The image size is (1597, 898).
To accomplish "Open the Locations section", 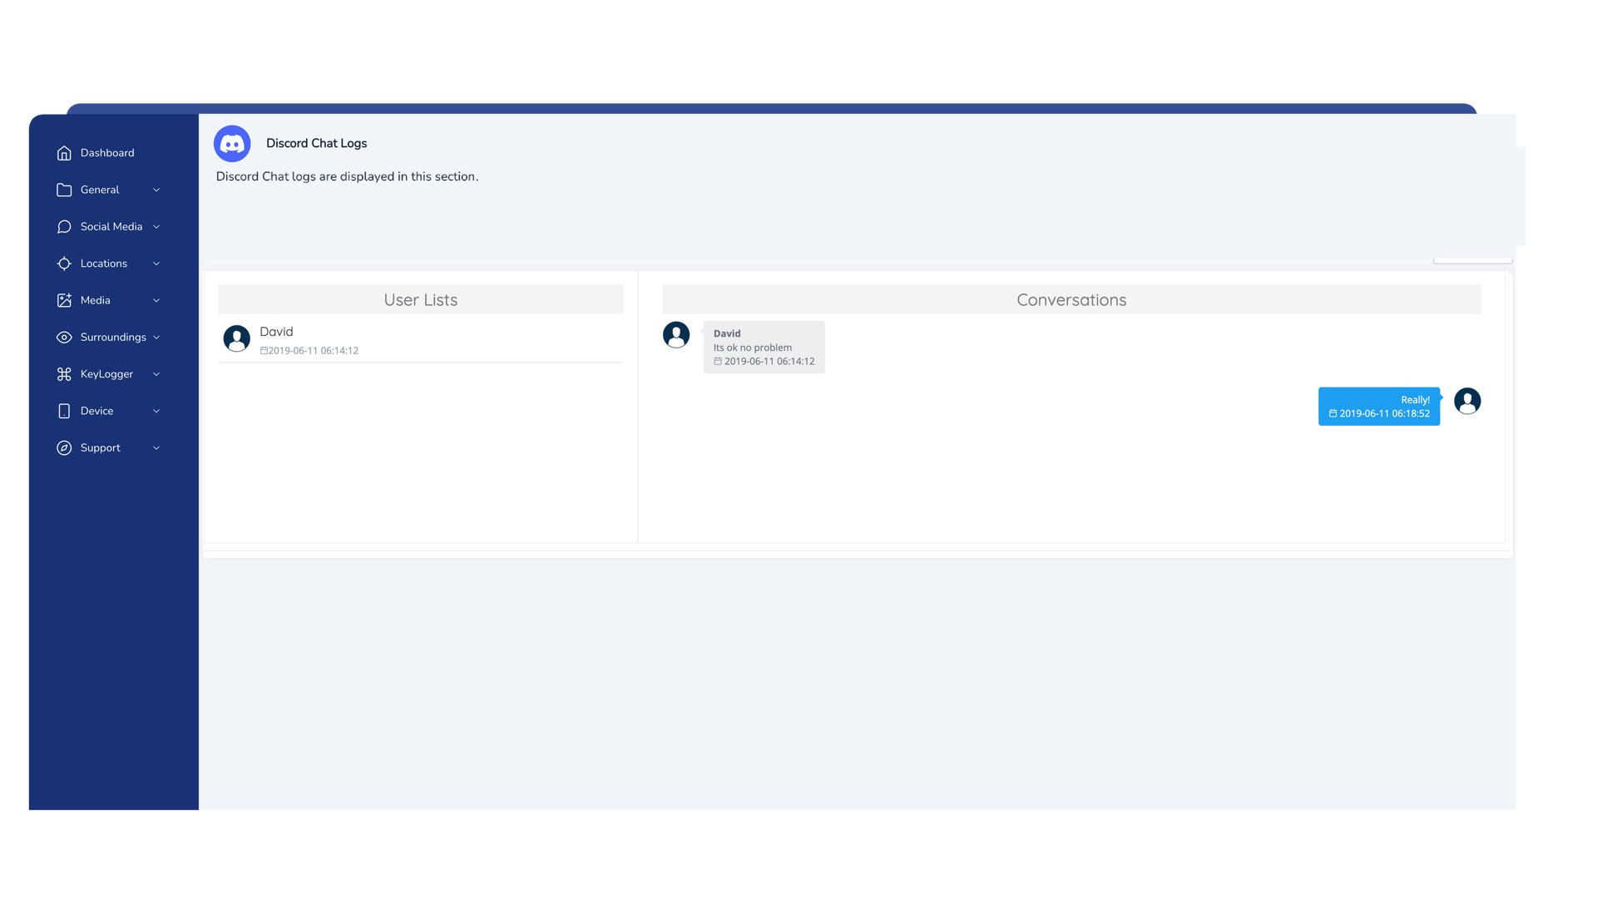I will tap(103, 263).
